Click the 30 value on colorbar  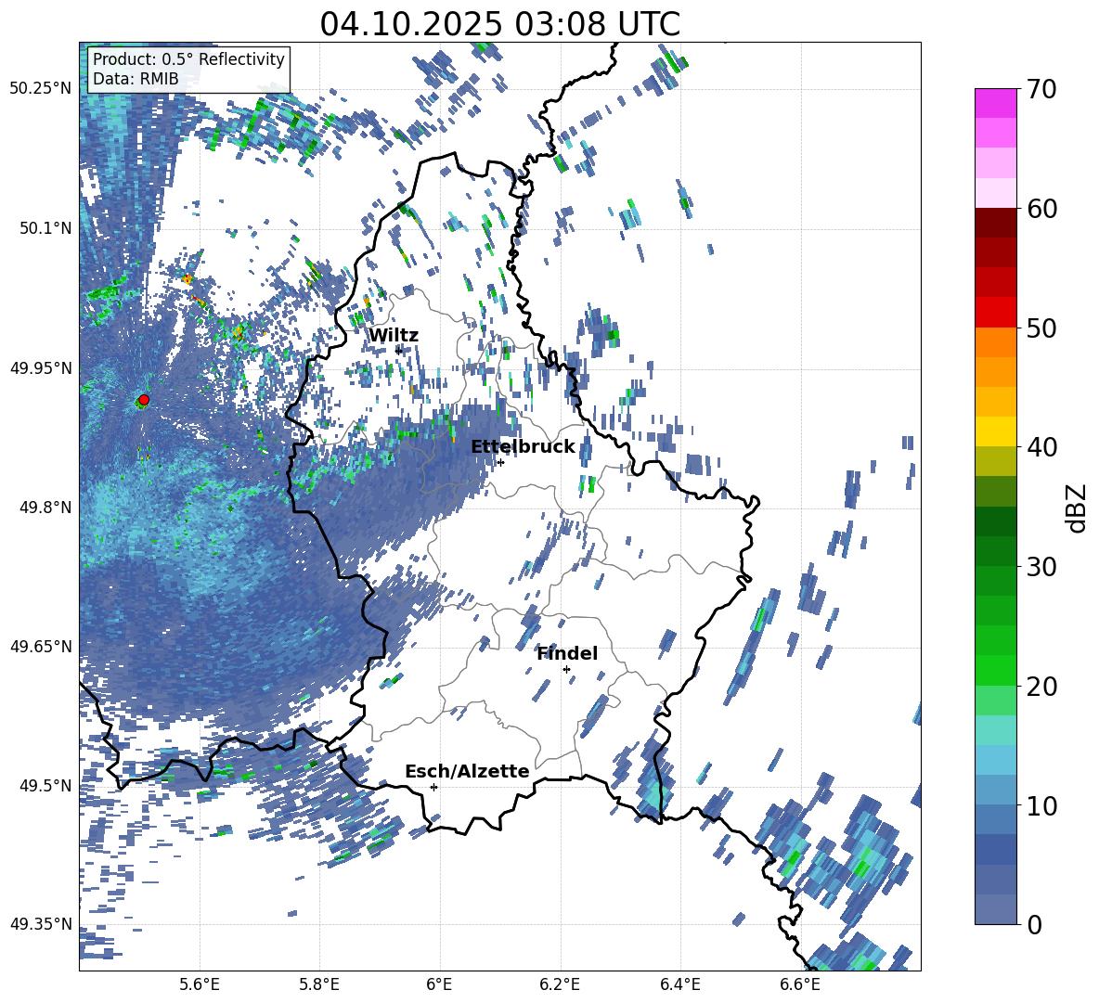point(1041,567)
